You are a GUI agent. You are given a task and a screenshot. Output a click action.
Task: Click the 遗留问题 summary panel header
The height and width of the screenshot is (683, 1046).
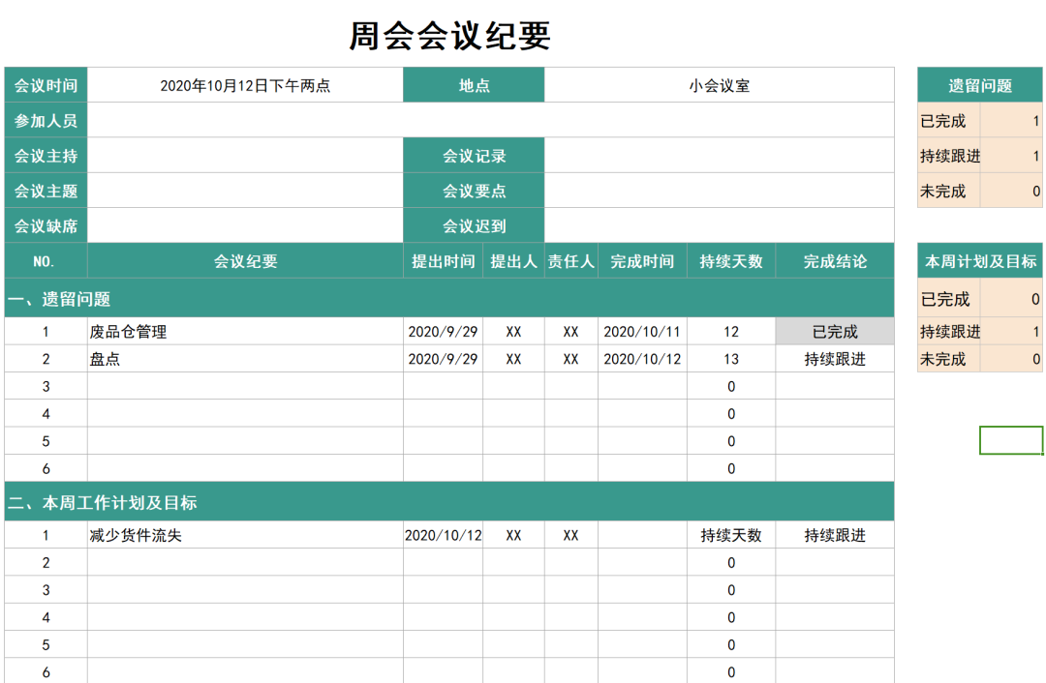(980, 85)
